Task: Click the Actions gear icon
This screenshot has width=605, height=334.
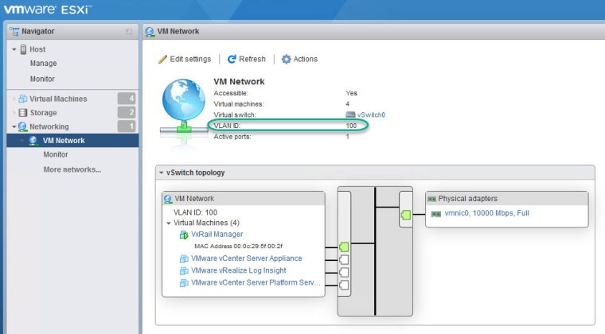Action: pyautogui.click(x=287, y=59)
